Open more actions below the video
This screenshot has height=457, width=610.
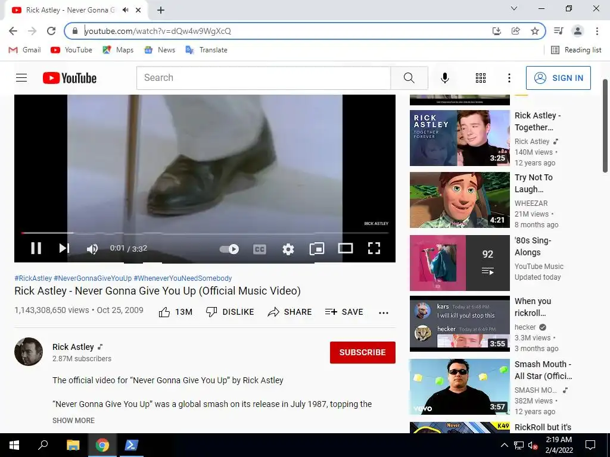click(384, 313)
